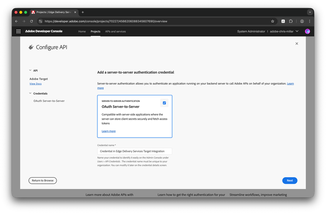Switch to APIs and services tab
Screen dimensions: 326x213
click(x=116, y=31)
